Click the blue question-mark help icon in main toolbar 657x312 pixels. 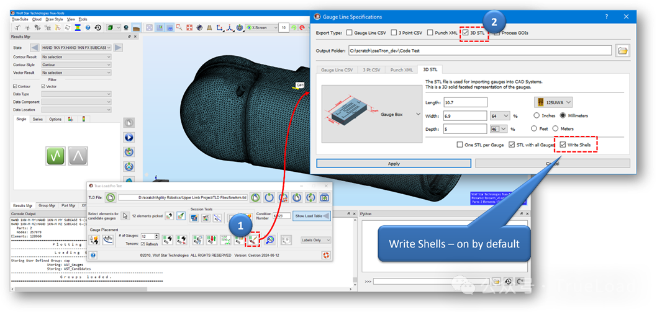click(x=88, y=28)
